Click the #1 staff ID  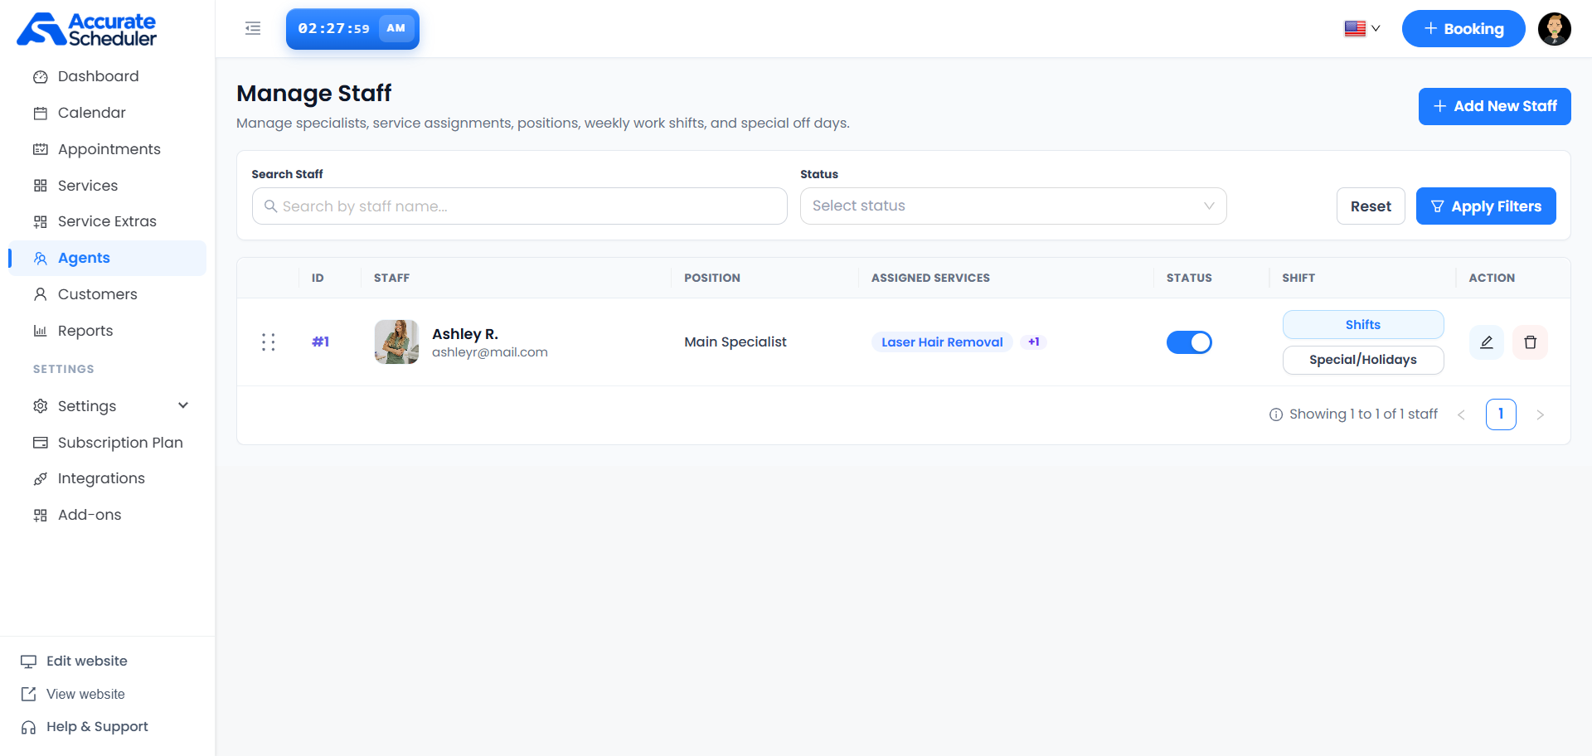320,342
